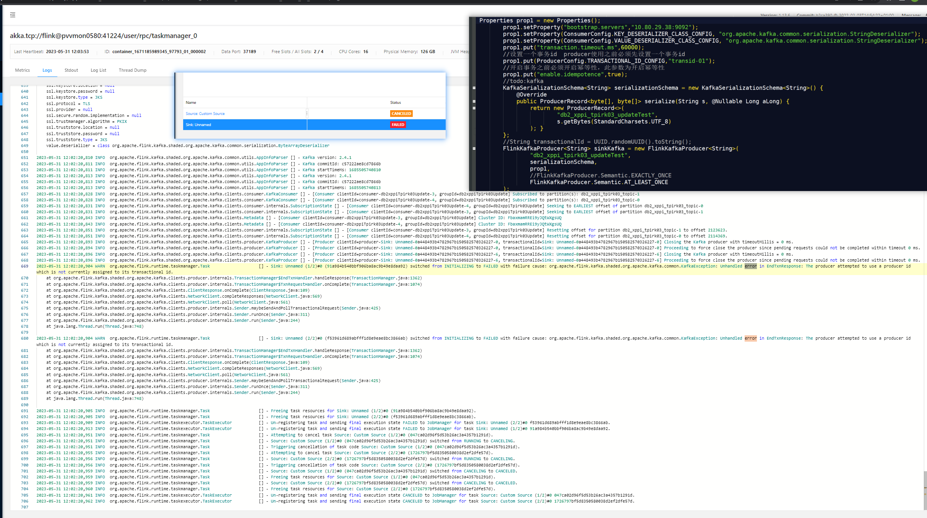Click the commented //String transactionalId code line
The width and height of the screenshot is (927, 518).
tap(597, 142)
